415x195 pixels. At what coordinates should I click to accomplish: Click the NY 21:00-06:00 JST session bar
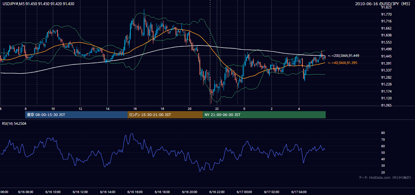point(264,115)
